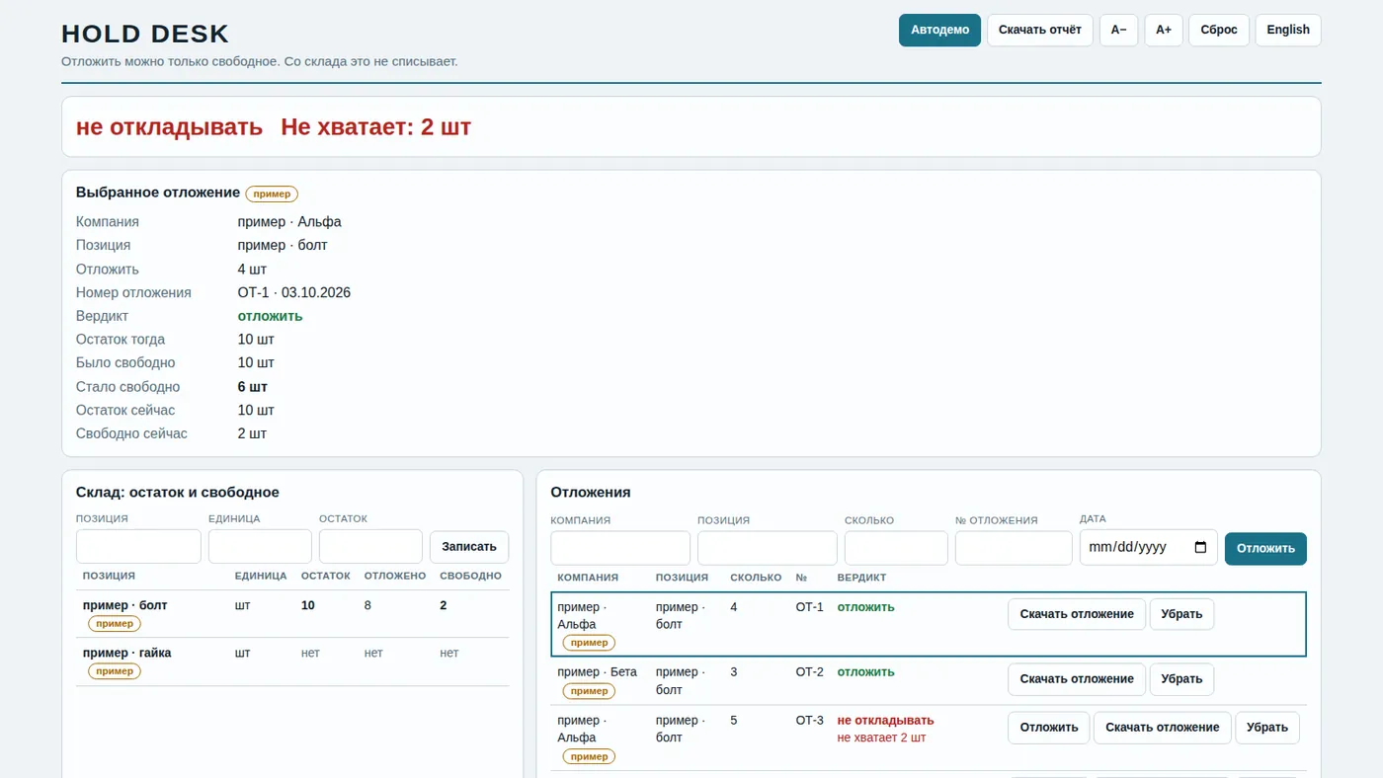Click the red "Не хватает: 2 шт" banner text
Viewport: 1383px width, 778px height.
click(x=376, y=126)
